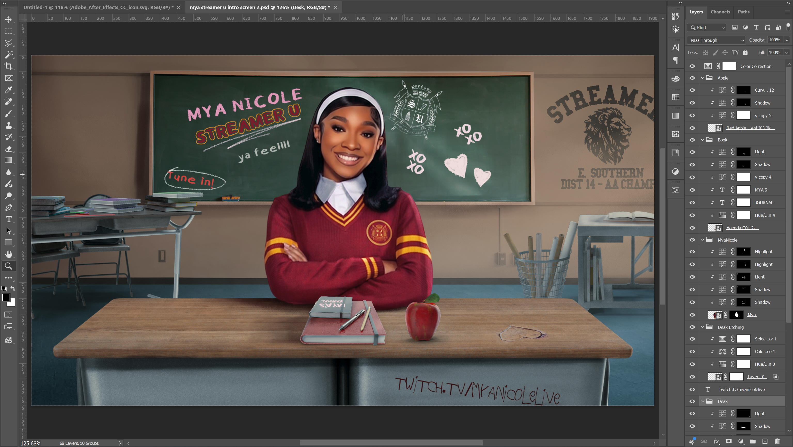
Task: Select the Zoom tool
Action: [x=8, y=266]
